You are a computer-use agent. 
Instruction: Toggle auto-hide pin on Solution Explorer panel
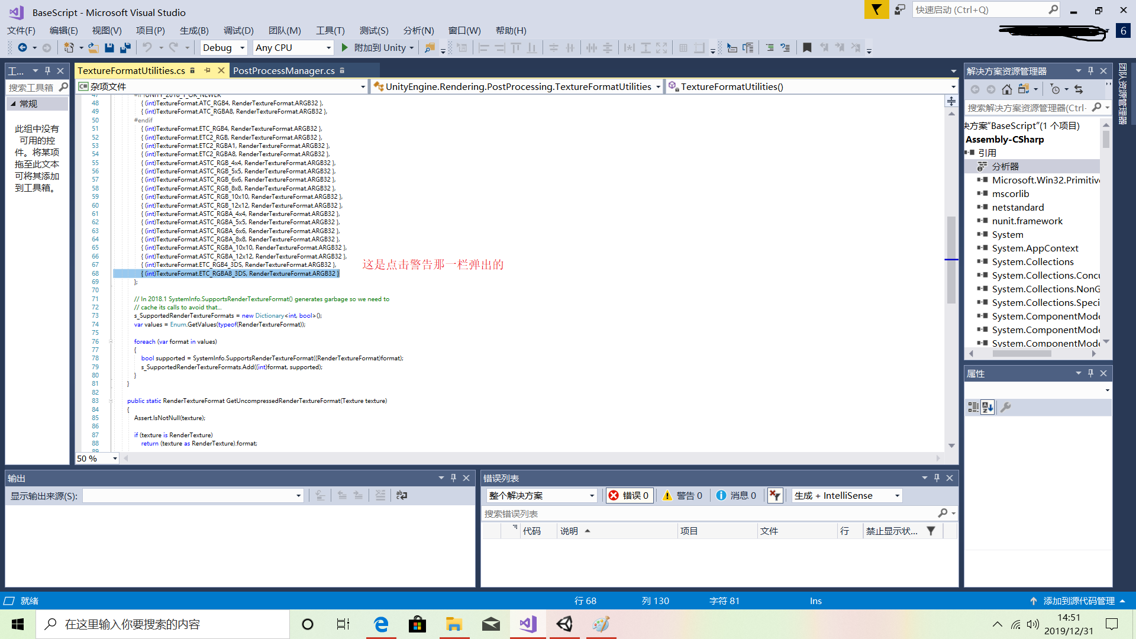tap(1090, 70)
